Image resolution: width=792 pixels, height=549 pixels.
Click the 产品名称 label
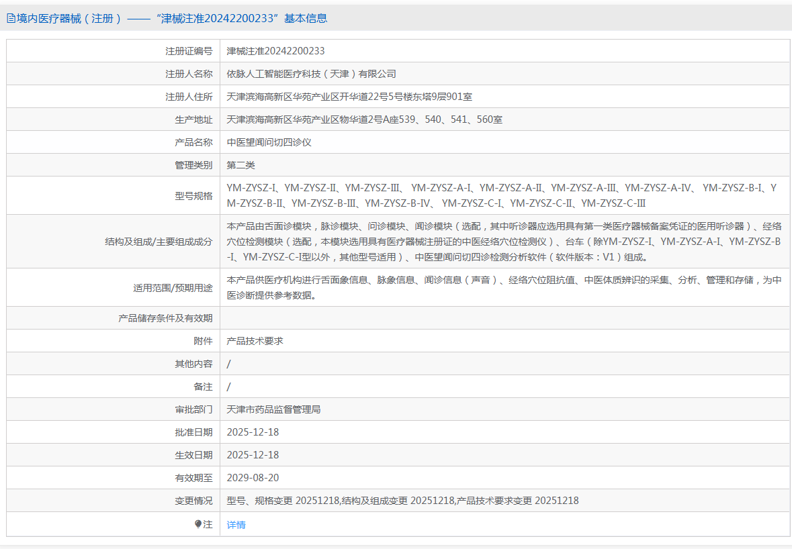coord(193,142)
